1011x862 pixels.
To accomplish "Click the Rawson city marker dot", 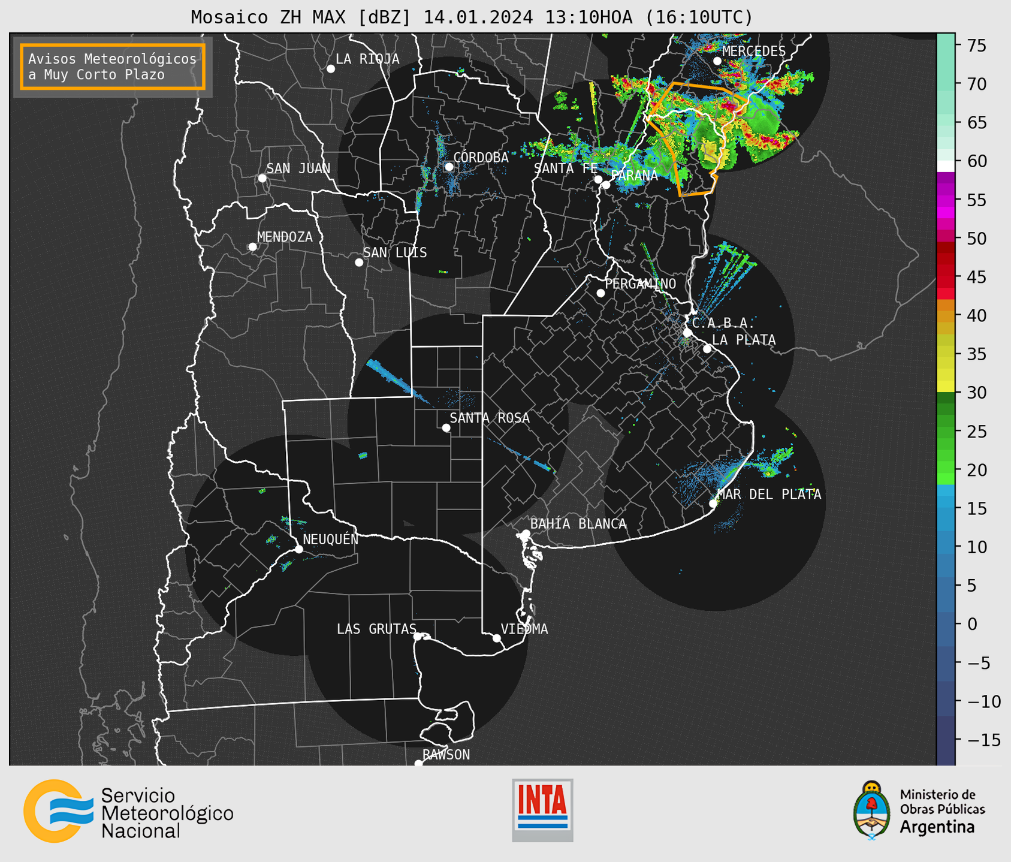I will (418, 764).
